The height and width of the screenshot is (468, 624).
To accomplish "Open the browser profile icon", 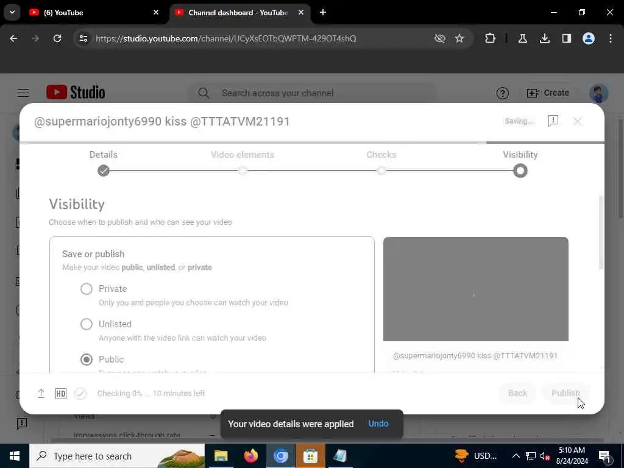I will pos(588,38).
